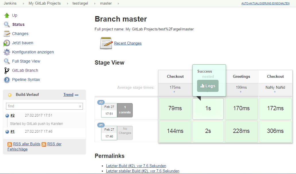The height and width of the screenshot is (174, 296).
Task: Click the My GitLab Projects breadcrumb
Action: [x=45, y=3]
